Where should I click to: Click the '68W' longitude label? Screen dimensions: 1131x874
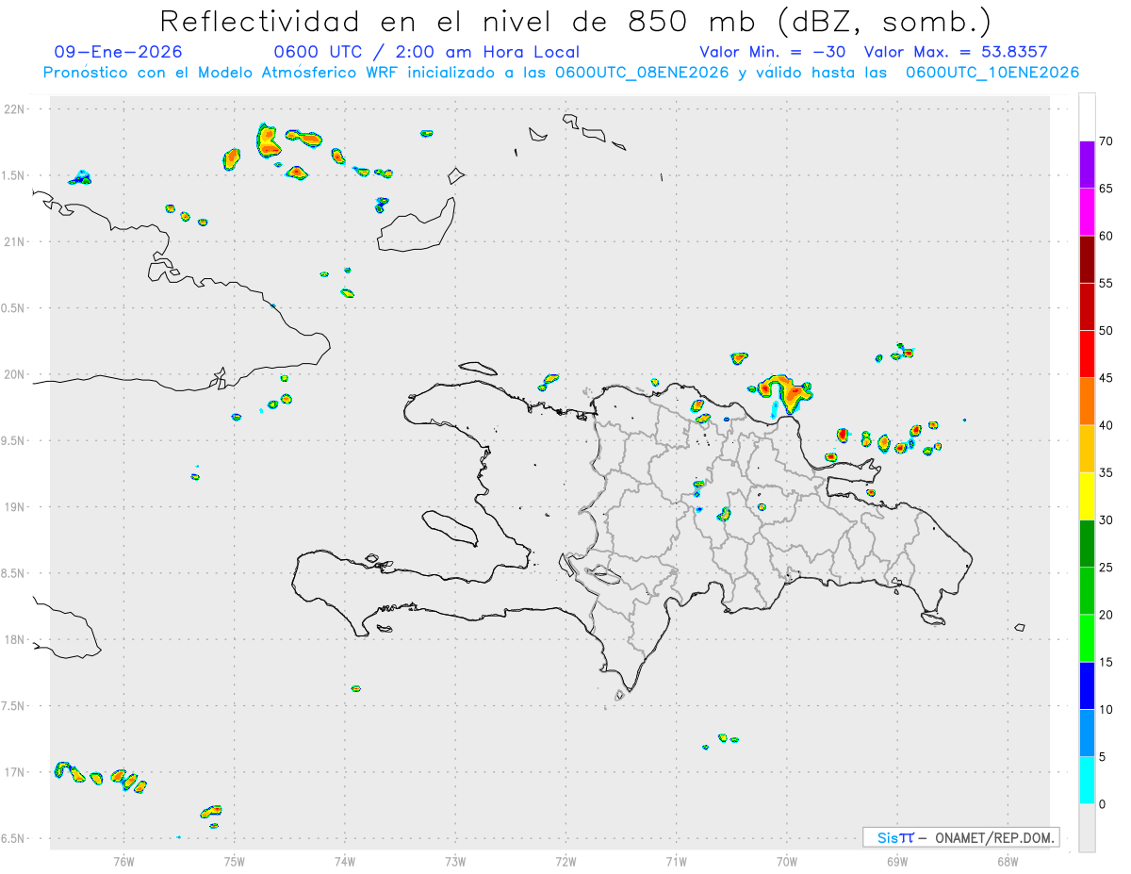pyautogui.click(x=1008, y=861)
